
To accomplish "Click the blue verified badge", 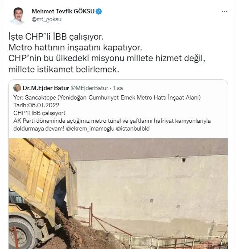I will coord(99,12).
